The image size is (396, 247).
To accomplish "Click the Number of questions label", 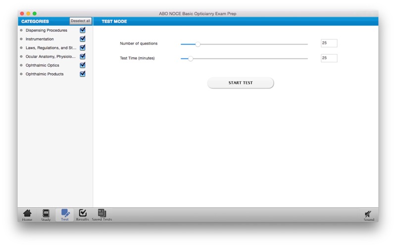I will [x=139, y=43].
